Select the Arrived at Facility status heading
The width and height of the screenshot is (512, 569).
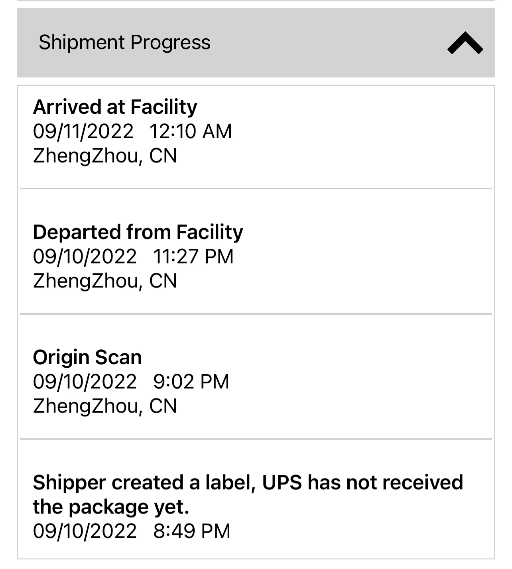[x=115, y=107]
